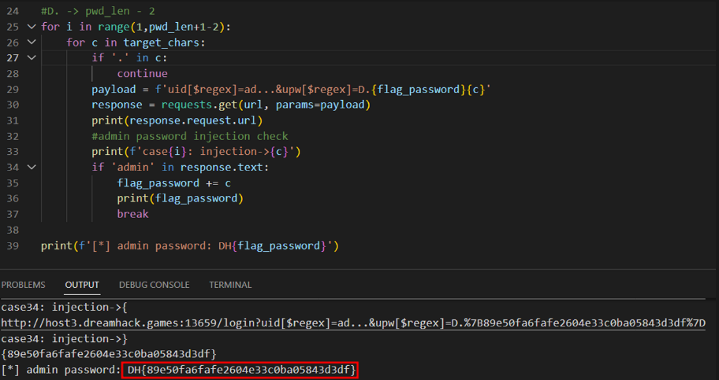
Task: Click comment '#admin password injection check'
Action: coord(190,136)
